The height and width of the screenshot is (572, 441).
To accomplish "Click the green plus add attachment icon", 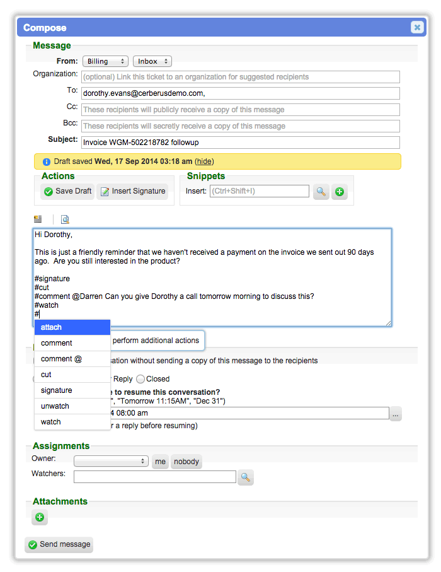I will 40,517.
